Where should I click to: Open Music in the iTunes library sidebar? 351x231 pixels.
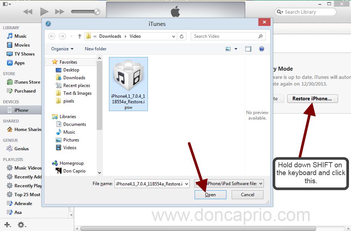tap(20, 36)
